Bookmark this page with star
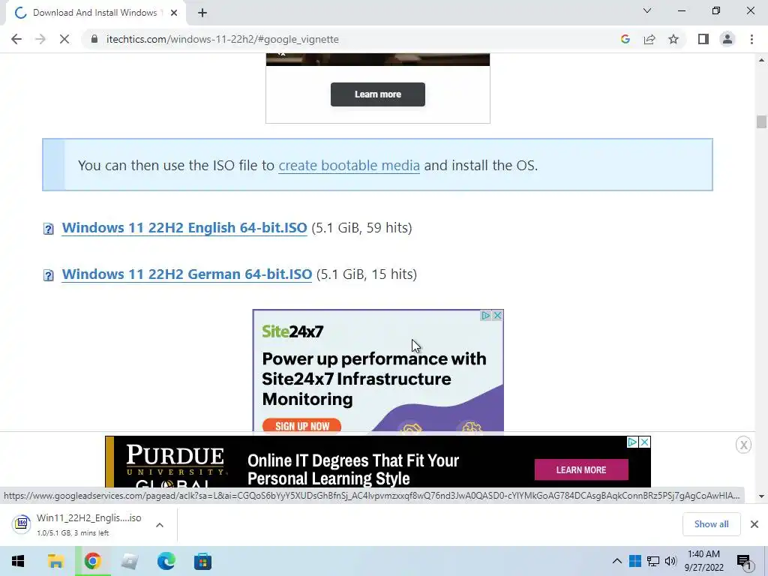 click(x=673, y=39)
